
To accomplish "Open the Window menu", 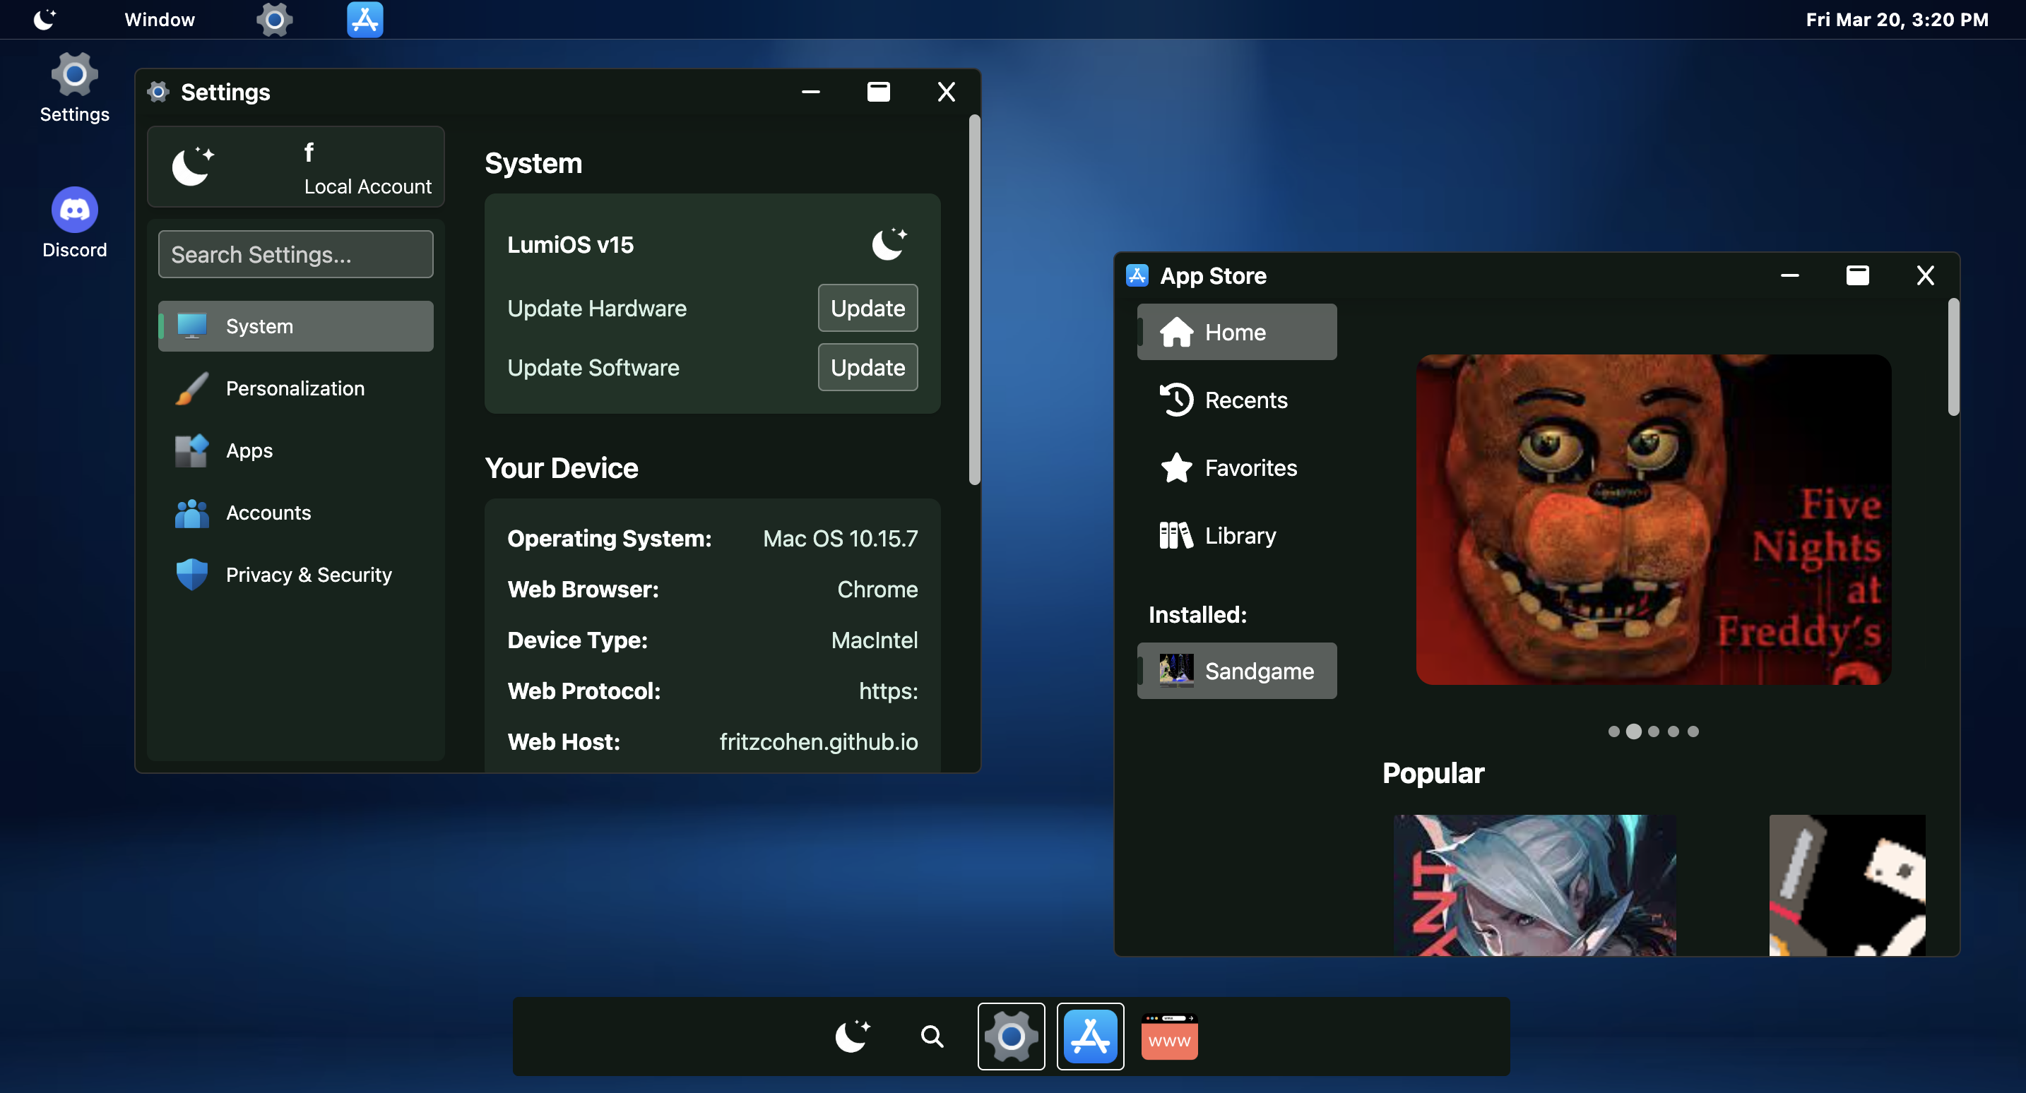I will [160, 20].
